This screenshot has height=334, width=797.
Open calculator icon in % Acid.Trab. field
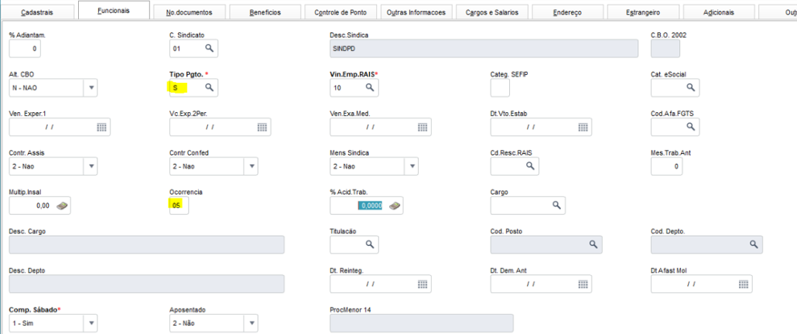tap(395, 206)
